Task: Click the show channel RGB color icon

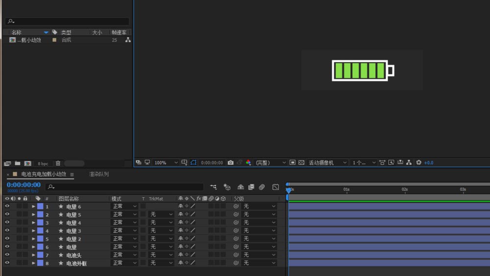Action: [x=248, y=163]
